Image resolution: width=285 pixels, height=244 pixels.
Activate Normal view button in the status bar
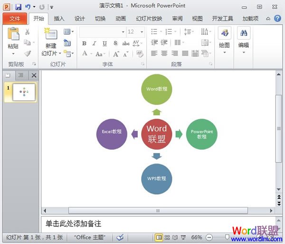click(159, 237)
